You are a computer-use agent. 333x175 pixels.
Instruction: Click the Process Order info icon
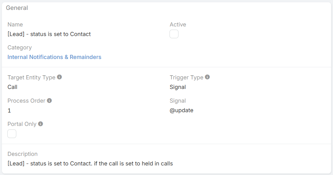(x=49, y=100)
